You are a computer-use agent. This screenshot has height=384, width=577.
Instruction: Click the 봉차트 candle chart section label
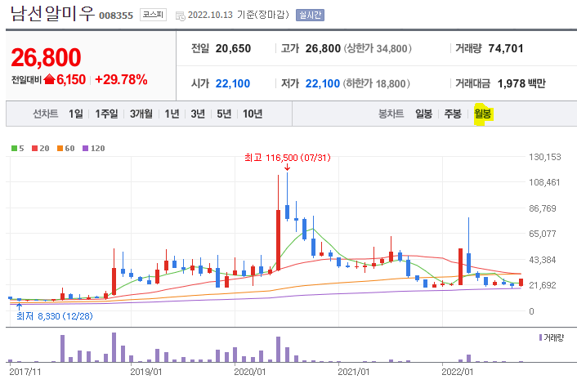(x=391, y=114)
